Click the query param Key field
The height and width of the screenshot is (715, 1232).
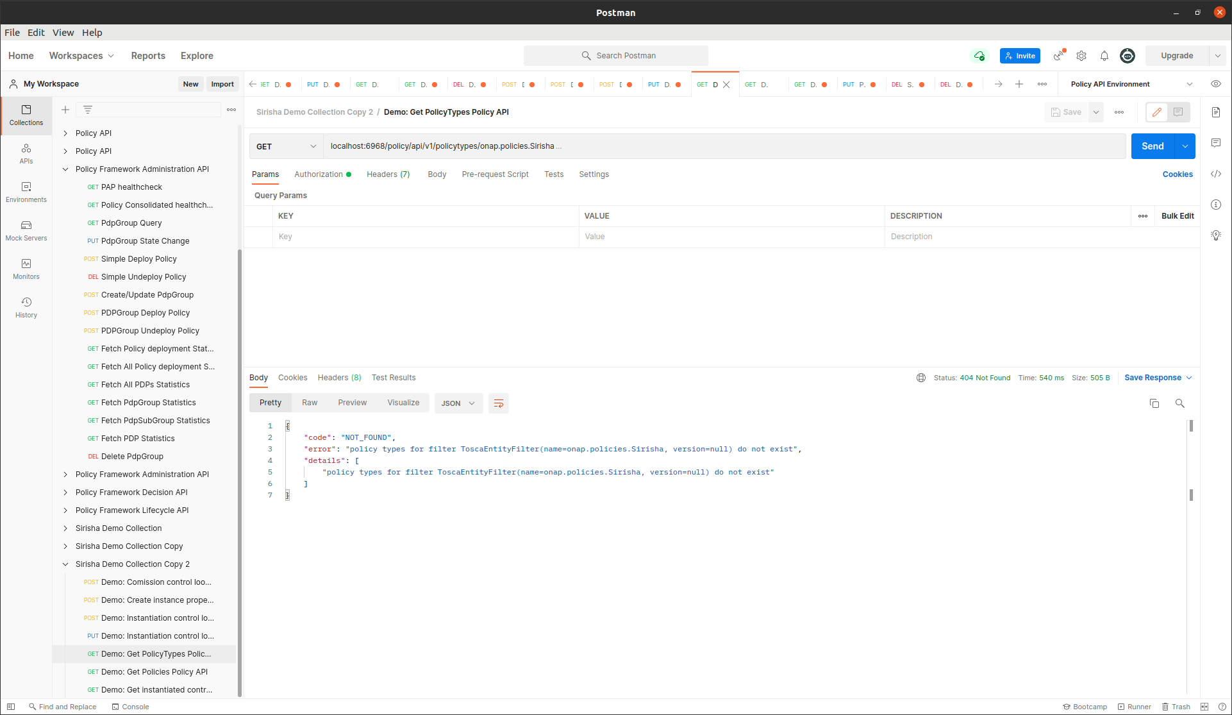[426, 237]
